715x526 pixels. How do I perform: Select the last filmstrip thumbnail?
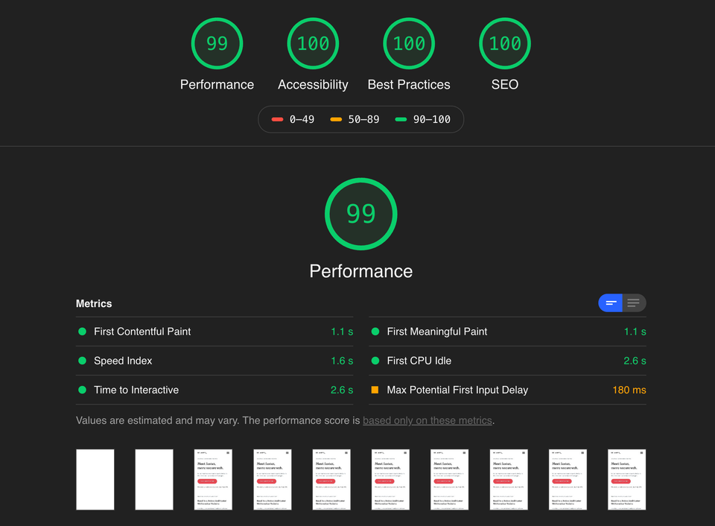coord(626,480)
